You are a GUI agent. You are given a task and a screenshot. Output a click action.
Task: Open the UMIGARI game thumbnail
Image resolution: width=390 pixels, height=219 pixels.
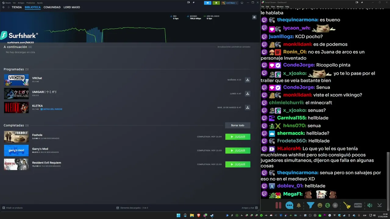coord(16,94)
